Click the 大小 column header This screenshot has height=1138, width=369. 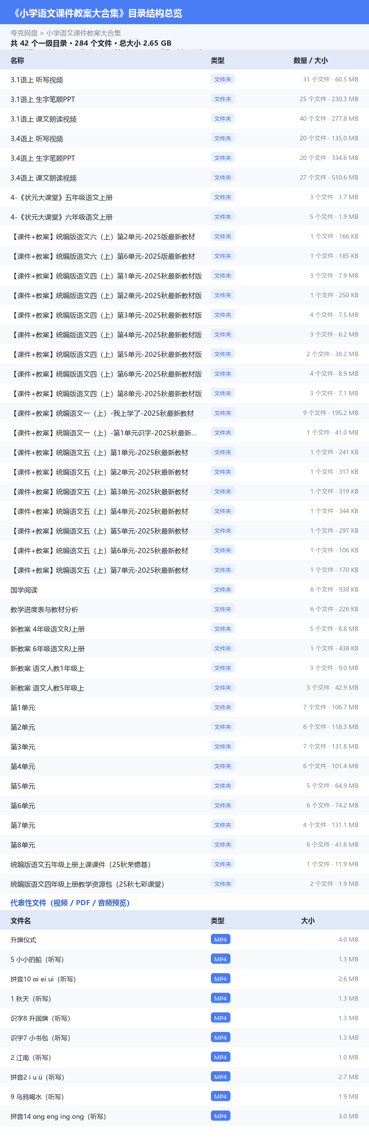pyautogui.click(x=308, y=921)
